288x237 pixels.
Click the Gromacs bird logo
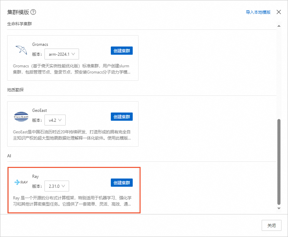21,50
